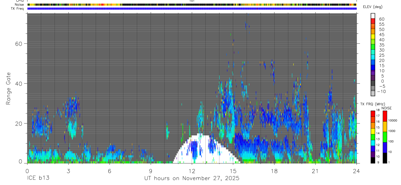Pick the green swatch in NOISE legend

[385, 137]
